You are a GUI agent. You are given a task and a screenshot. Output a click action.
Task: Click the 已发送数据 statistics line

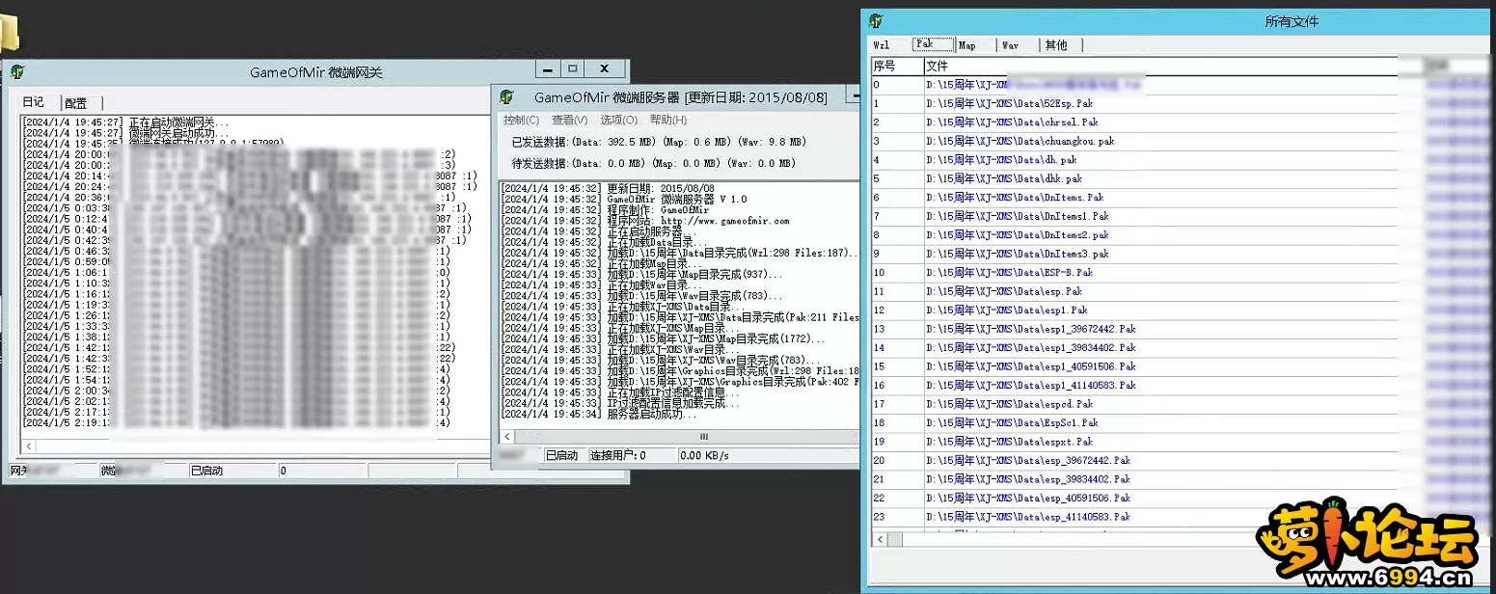click(x=658, y=142)
